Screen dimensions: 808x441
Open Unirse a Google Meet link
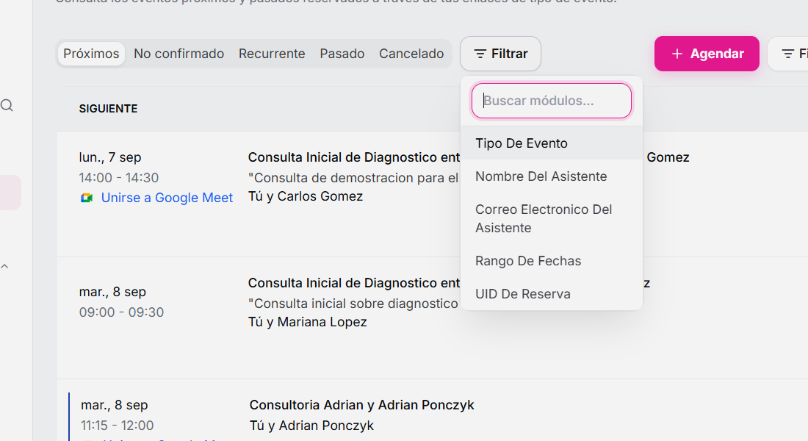pyautogui.click(x=167, y=198)
